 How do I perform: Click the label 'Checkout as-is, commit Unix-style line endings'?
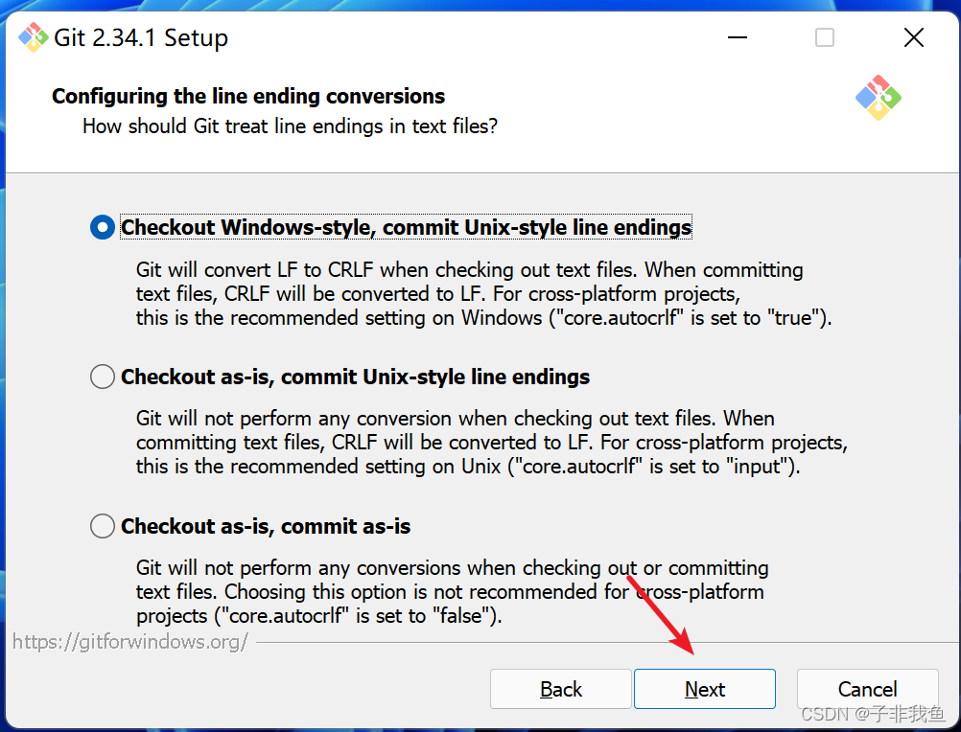tap(355, 377)
